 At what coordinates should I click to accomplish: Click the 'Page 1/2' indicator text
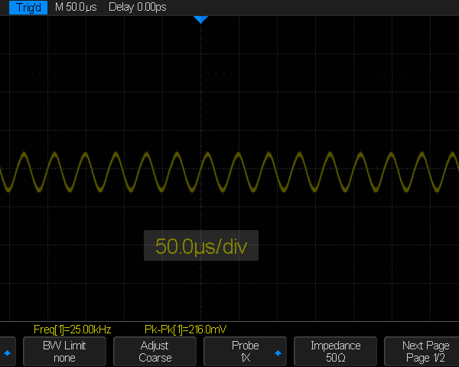click(425, 358)
